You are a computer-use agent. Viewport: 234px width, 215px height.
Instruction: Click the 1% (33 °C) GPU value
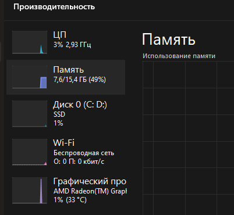point(70,200)
